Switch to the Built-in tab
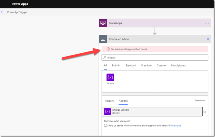The height and width of the screenshot is (137, 215). [116, 66]
